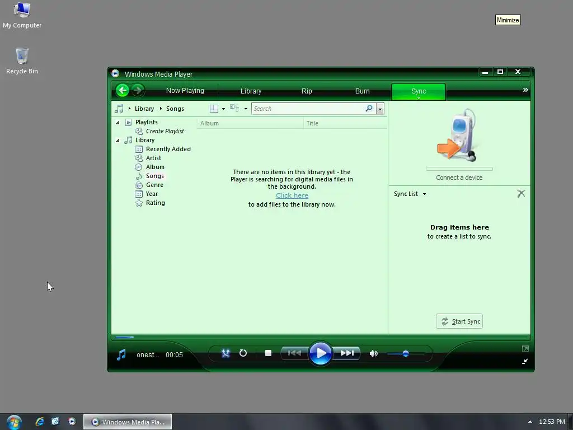
Task: Open the layout options dropdown arrow
Action: (x=224, y=109)
